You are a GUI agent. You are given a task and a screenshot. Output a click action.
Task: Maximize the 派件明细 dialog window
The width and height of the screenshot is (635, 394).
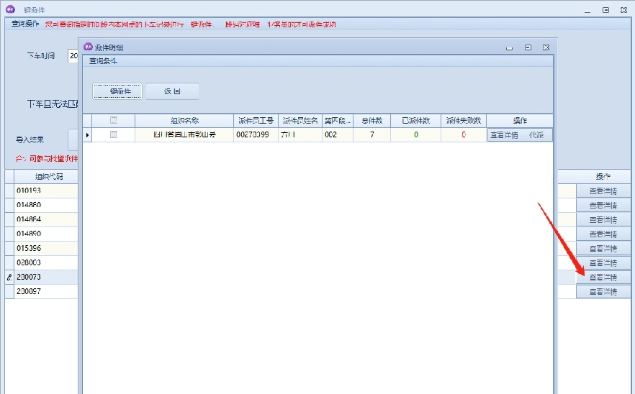[528, 47]
